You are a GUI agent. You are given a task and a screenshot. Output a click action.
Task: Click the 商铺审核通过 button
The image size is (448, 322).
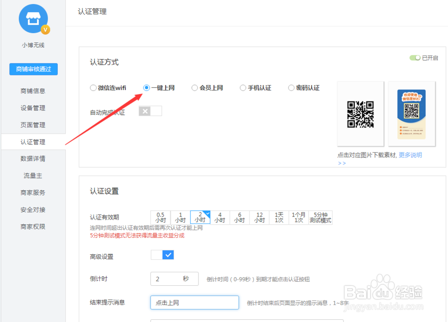[33, 69]
